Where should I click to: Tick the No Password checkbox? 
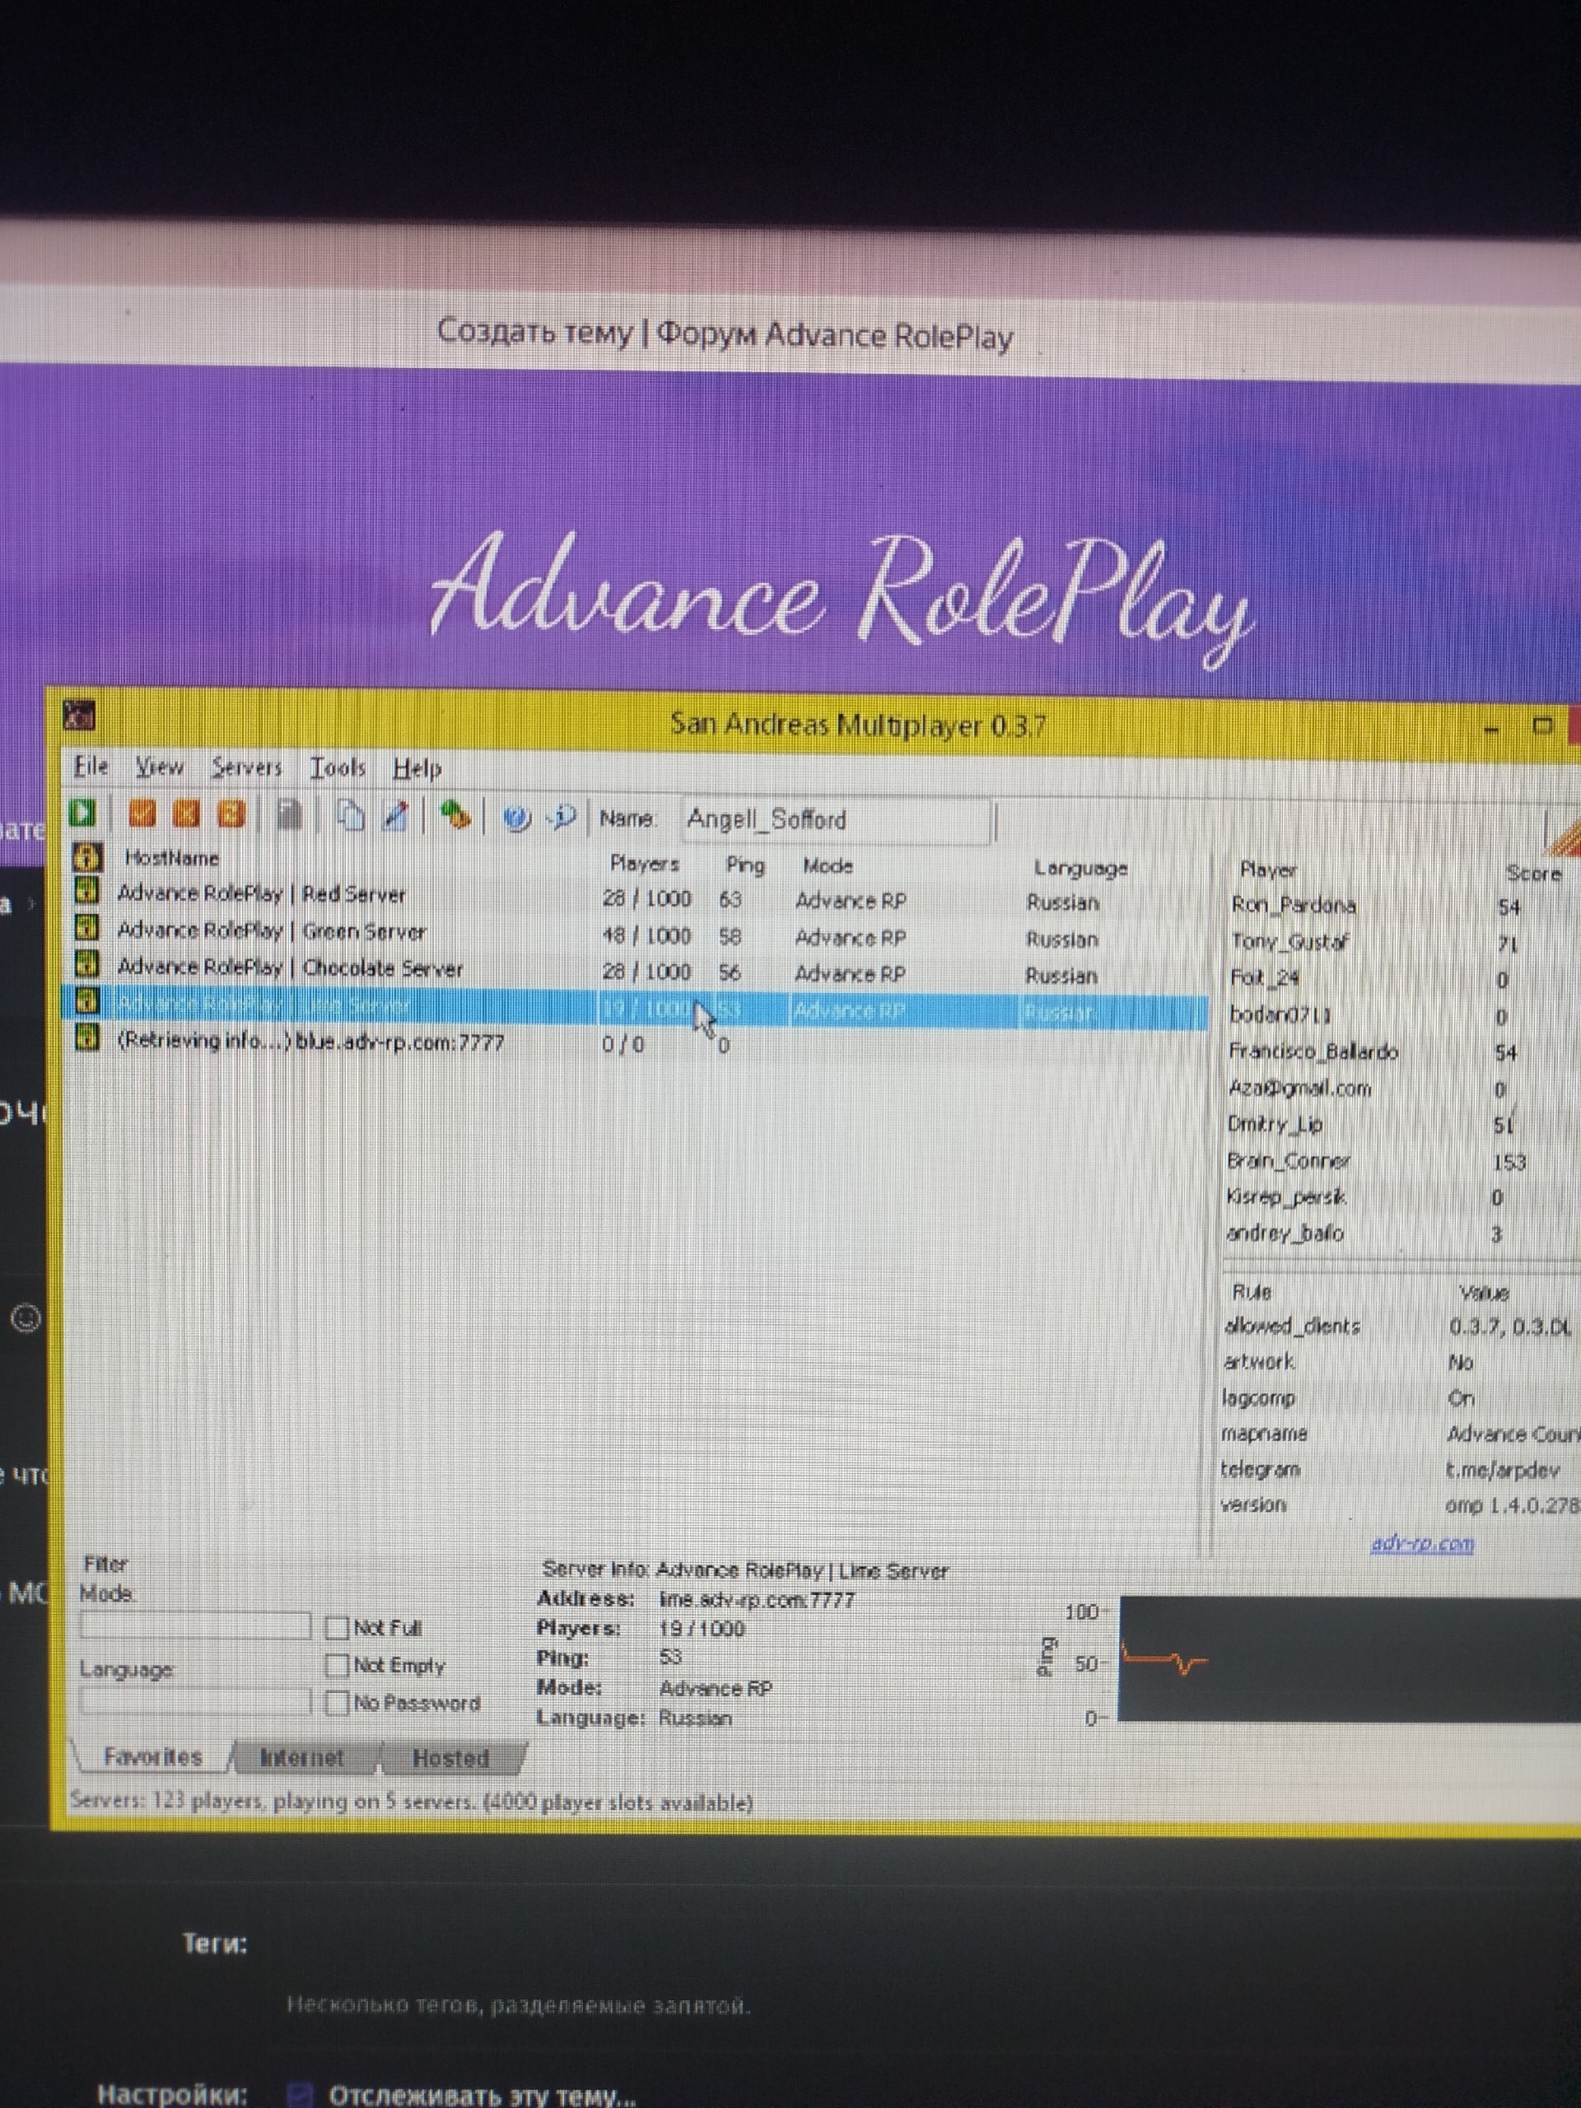pos(338,1702)
